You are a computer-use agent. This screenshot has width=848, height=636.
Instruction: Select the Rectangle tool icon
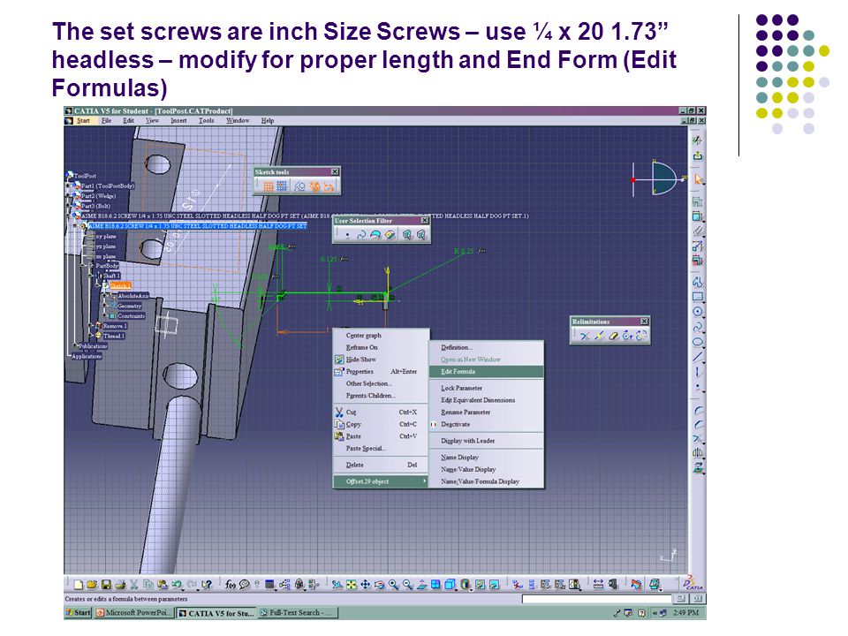(x=698, y=297)
